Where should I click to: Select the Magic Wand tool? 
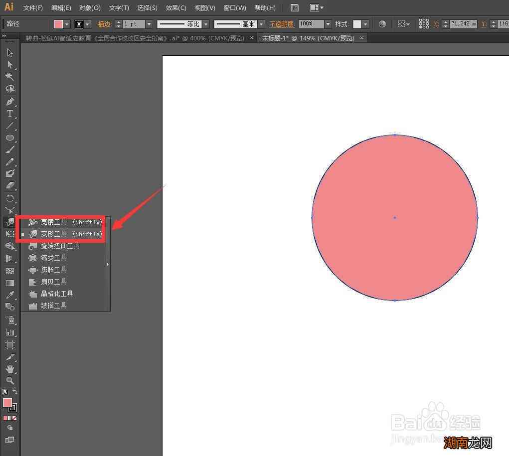click(10, 77)
